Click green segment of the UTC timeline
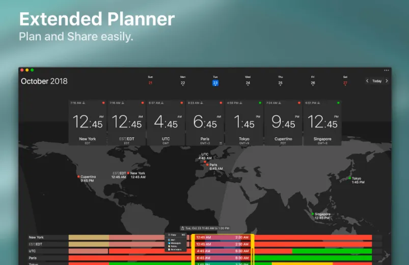Viewport: 409px width, 265px height. click(332, 251)
